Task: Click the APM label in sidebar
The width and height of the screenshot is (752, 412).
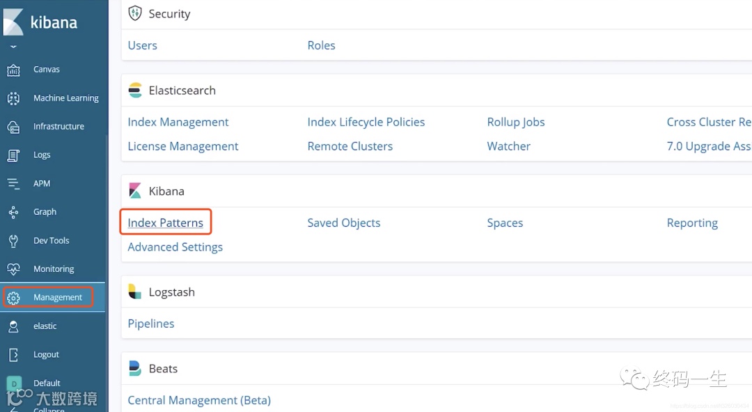Action: (42, 183)
